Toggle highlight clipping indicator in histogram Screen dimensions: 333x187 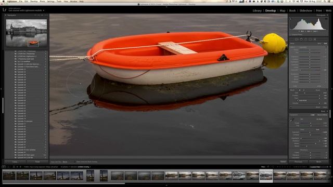326,19
